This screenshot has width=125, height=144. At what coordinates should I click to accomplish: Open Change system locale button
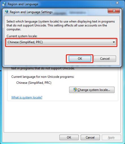tap(92, 90)
